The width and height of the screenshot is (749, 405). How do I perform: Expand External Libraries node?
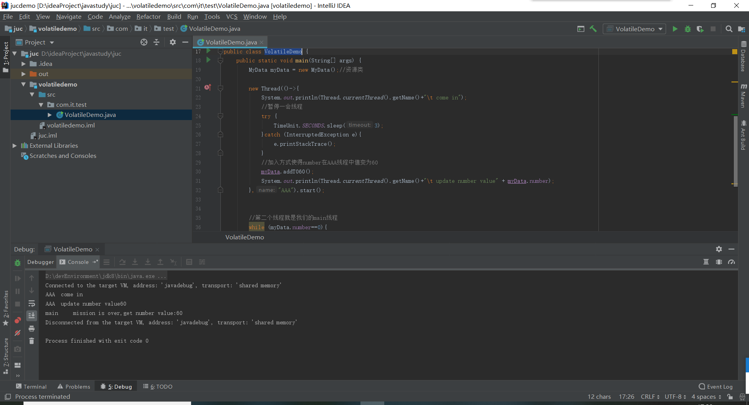(14, 145)
